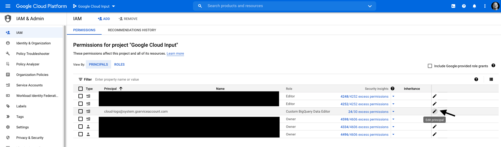Open 4598/4606 excess permissions link
This screenshot has height=147, width=501.
pyautogui.click(x=364, y=119)
